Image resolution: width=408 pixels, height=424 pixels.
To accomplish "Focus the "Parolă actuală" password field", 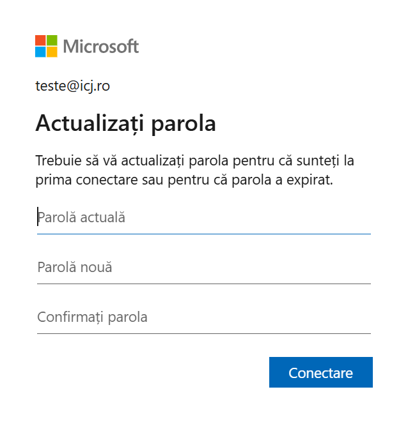I will [203, 218].
